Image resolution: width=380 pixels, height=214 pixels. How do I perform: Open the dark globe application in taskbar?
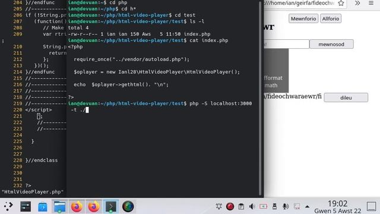[128, 206]
